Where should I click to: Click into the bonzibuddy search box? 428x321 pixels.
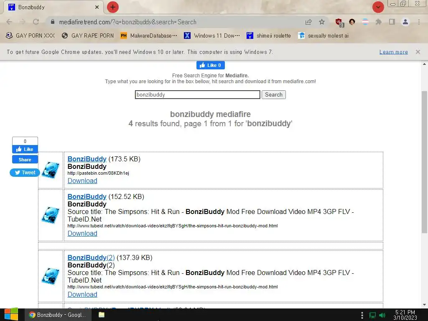tap(197, 95)
